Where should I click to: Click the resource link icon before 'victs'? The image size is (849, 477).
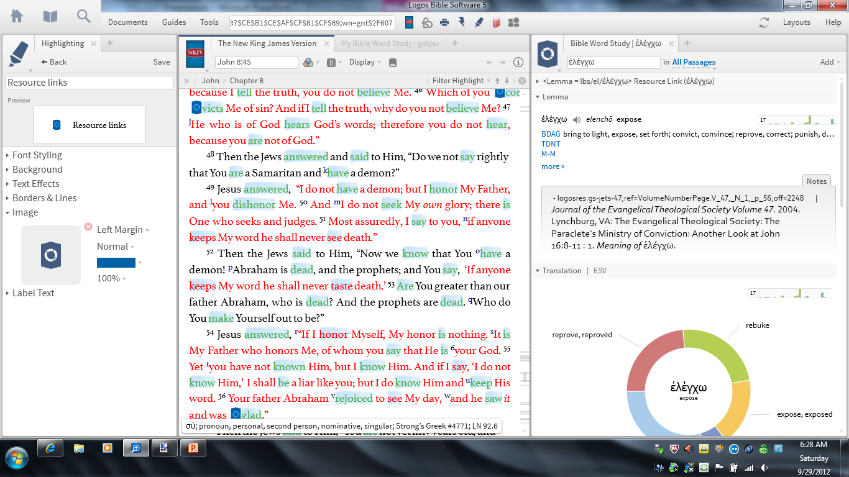[196, 108]
